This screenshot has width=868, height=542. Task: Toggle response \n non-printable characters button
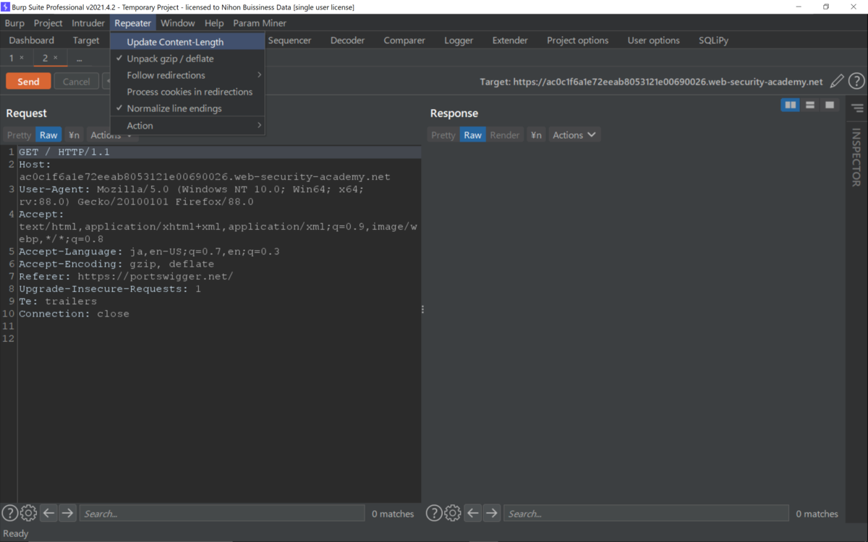(535, 135)
